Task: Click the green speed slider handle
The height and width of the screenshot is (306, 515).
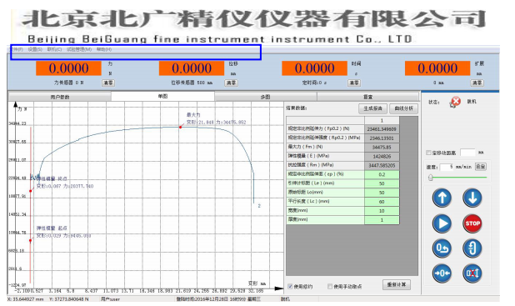Action: [430, 178]
